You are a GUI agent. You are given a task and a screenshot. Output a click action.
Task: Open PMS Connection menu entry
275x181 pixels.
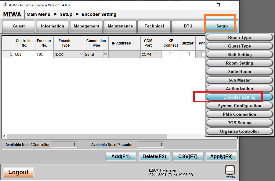point(239,114)
